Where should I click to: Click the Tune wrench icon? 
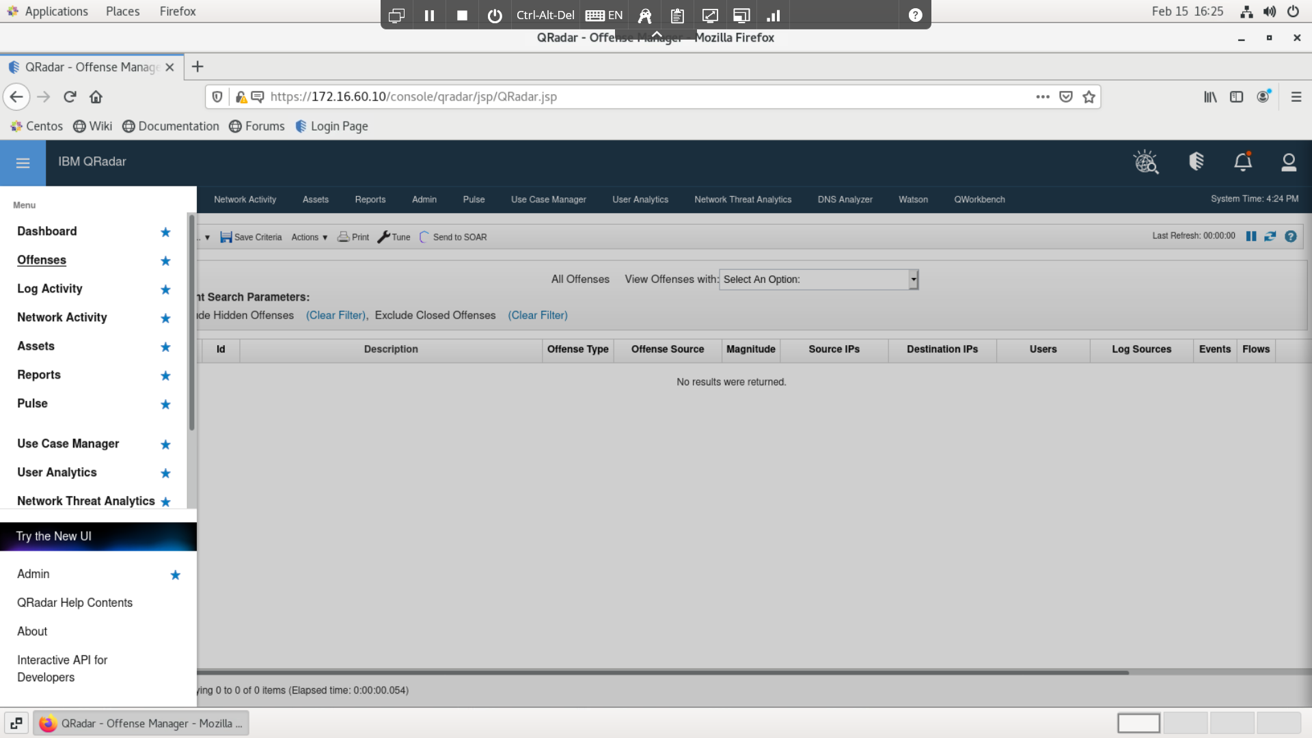[x=384, y=237]
